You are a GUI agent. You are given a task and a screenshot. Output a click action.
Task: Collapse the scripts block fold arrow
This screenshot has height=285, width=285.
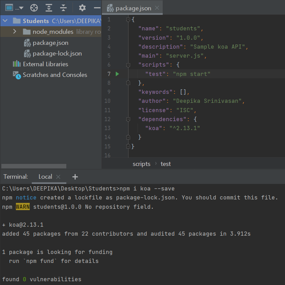128,65
